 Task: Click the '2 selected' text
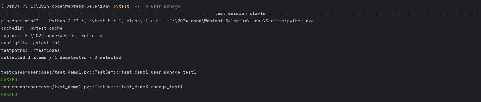tap(108, 58)
